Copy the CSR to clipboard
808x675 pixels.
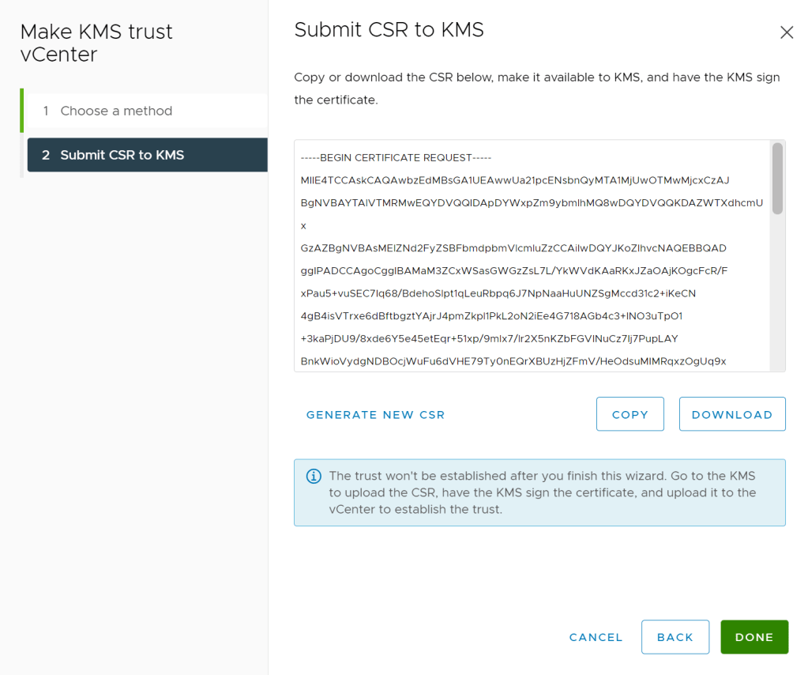pyautogui.click(x=629, y=414)
